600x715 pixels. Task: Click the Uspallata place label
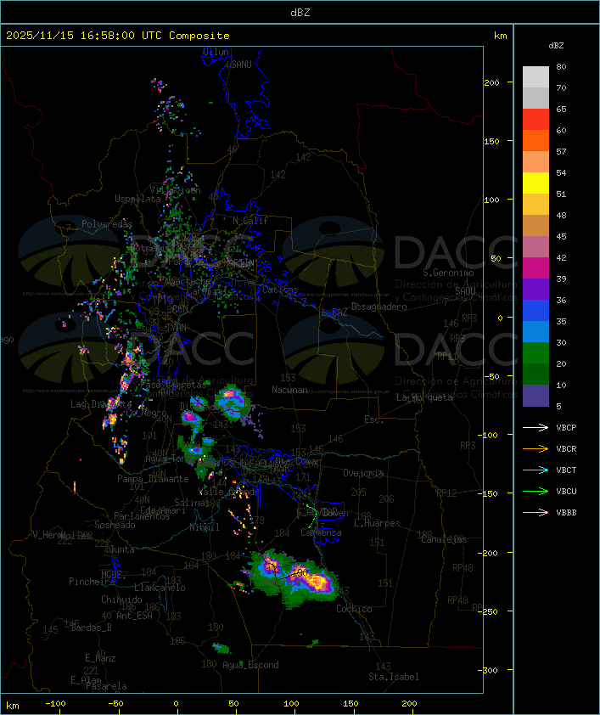137,199
